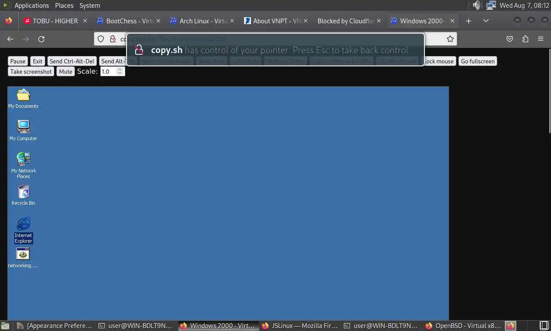
Task: Expand the list all tabs chevron
Action: tap(486, 21)
